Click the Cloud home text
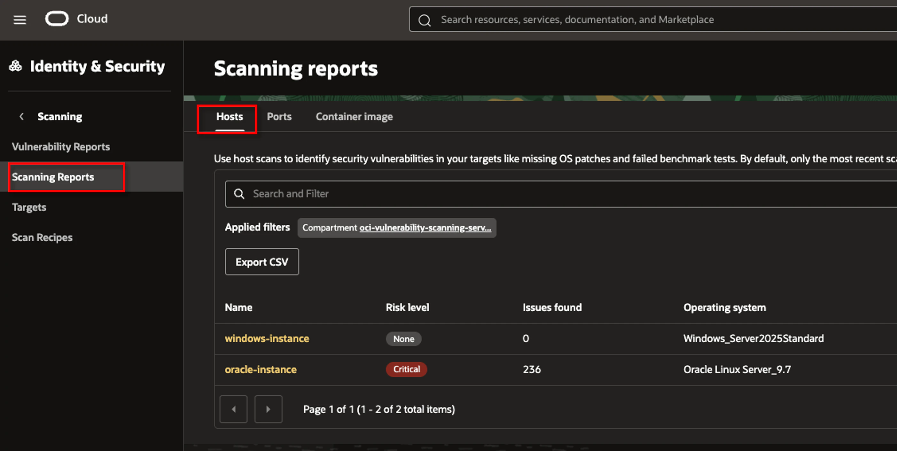The width and height of the screenshot is (898, 451). pyautogui.click(x=92, y=19)
